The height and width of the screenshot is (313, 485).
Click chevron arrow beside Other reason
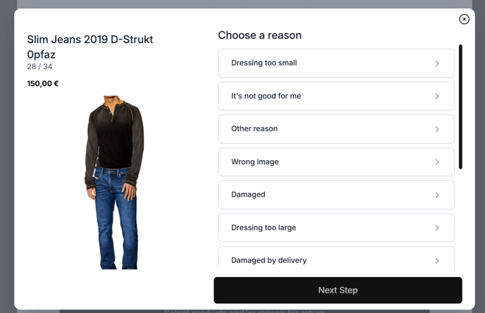437,129
